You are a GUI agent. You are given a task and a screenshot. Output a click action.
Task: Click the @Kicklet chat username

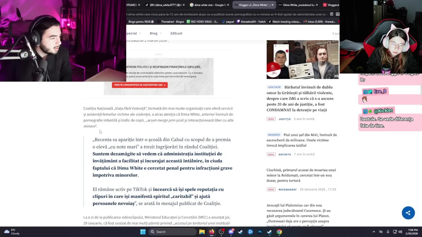(x=383, y=111)
